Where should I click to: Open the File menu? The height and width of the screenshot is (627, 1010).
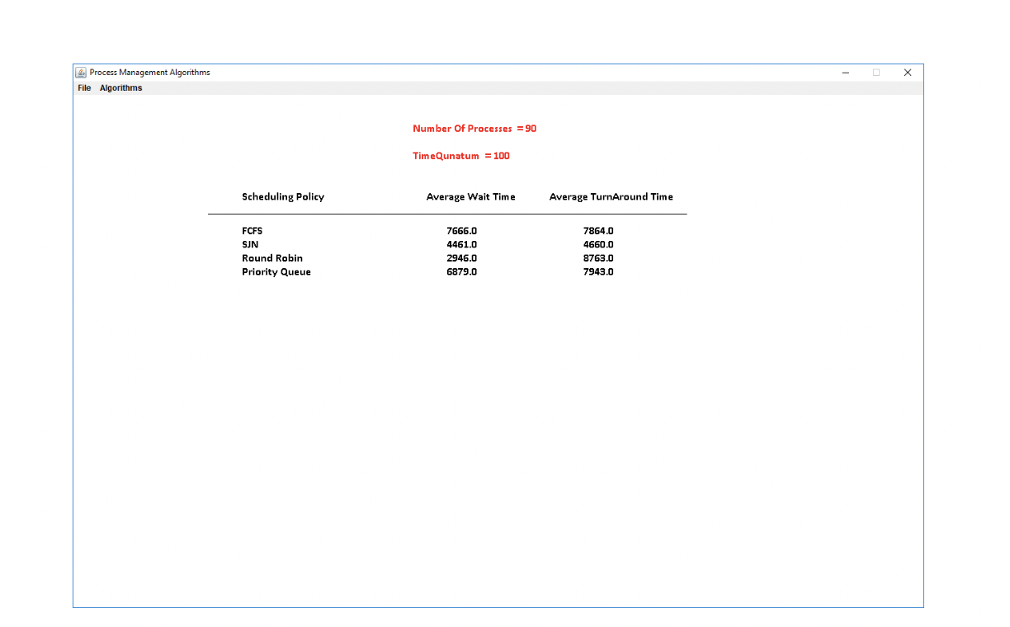[84, 88]
